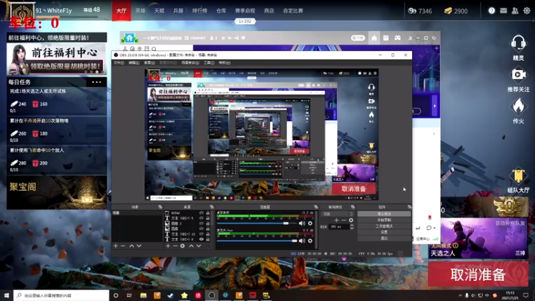The height and width of the screenshot is (301, 535).
Task: Open the 前往福利中心 promotional banner
Action: pos(57,59)
